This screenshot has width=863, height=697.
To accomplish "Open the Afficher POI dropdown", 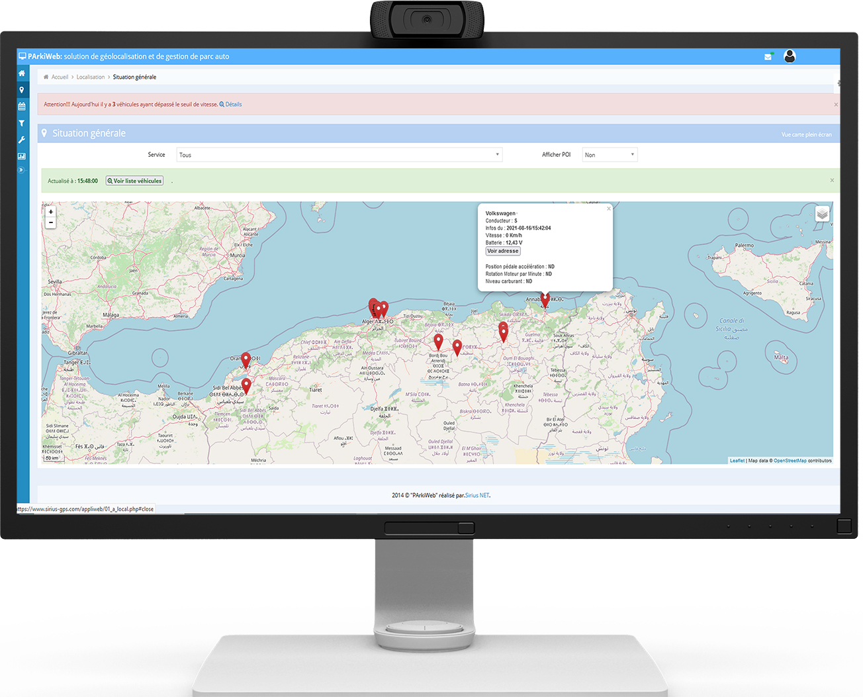I will coord(609,155).
